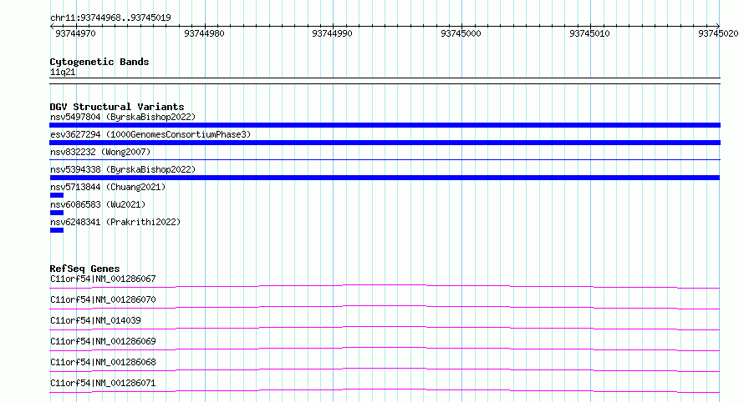Click the short blue block under nsv6086583
744x402 pixels.
57,213
